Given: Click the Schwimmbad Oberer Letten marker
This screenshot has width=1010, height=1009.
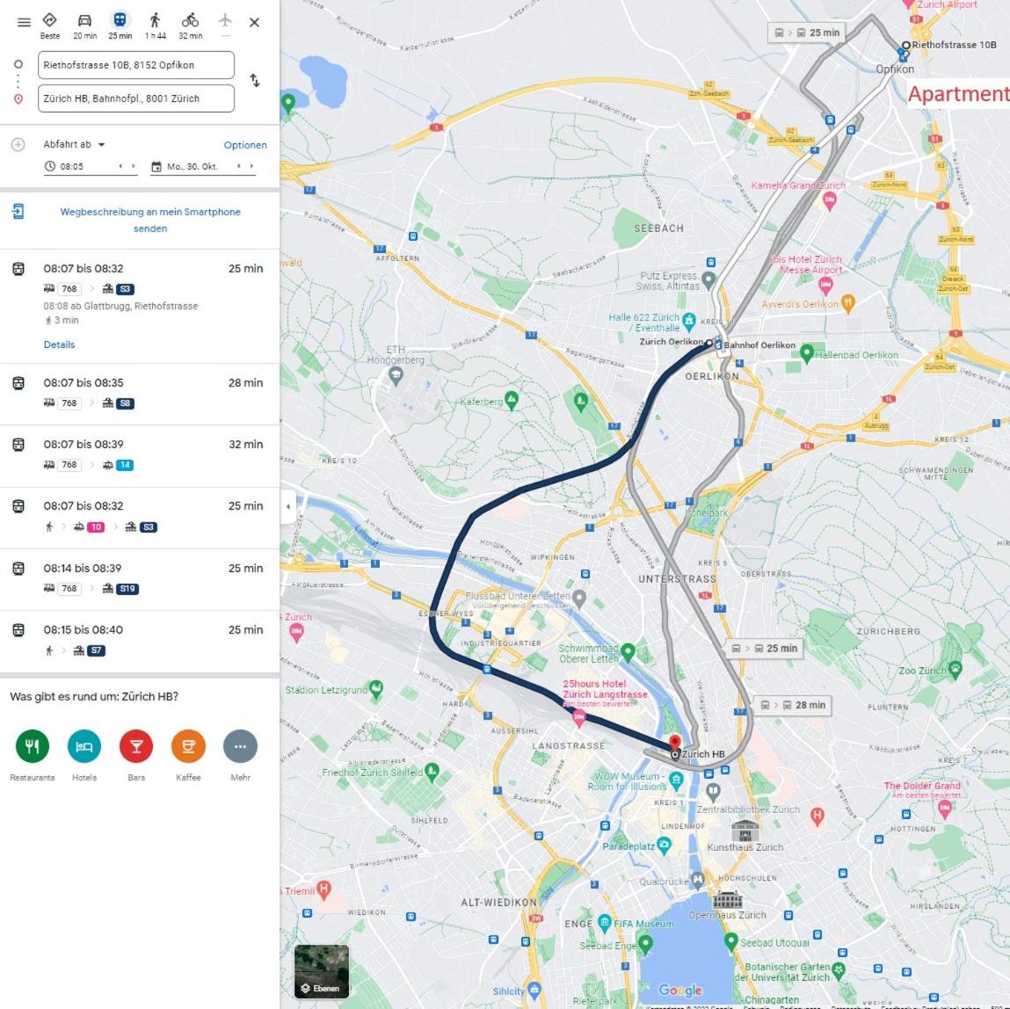Looking at the screenshot, I should point(628,651).
